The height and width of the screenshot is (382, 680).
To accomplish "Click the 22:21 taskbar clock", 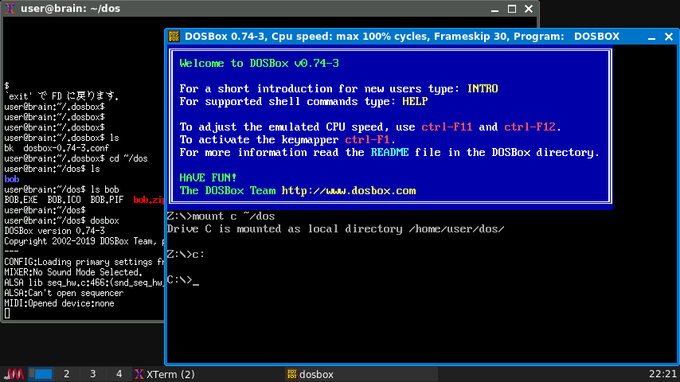I will (662, 374).
